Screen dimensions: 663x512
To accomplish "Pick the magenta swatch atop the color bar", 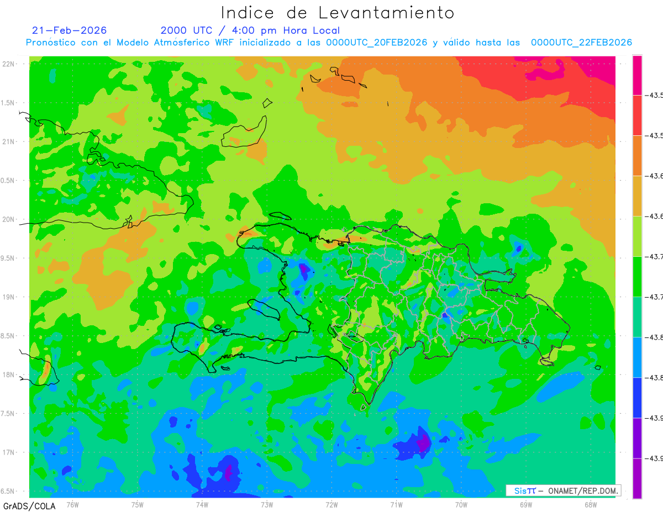I will (x=637, y=75).
